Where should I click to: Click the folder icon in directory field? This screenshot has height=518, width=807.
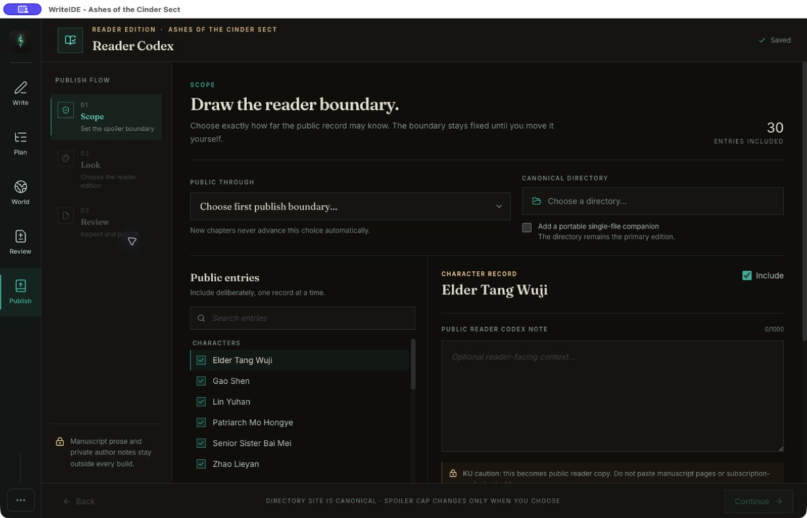pyautogui.click(x=536, y=201)
